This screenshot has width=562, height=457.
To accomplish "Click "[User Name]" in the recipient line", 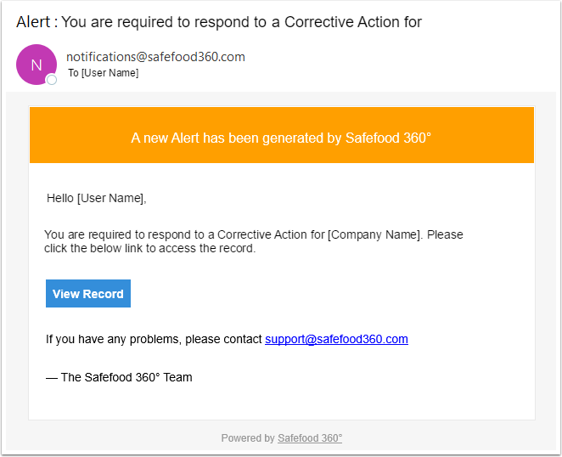I will [110, 73].
